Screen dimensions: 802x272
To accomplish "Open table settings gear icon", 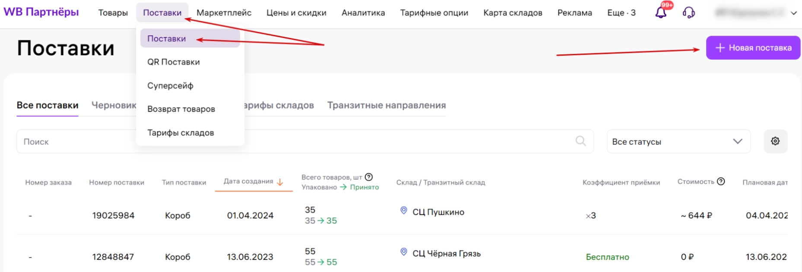I will click(x=775, y=141).
